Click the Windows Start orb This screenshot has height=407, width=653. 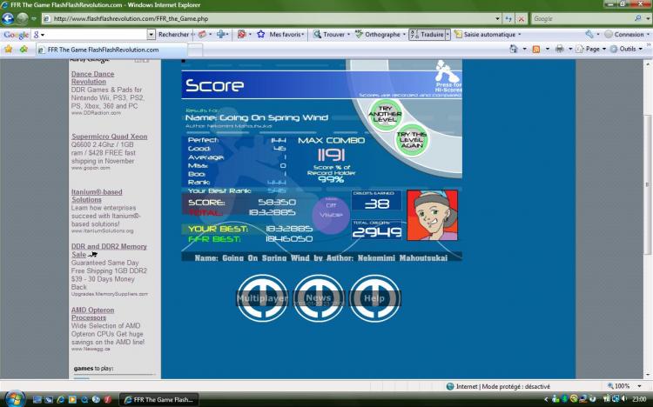click(15, 398)
